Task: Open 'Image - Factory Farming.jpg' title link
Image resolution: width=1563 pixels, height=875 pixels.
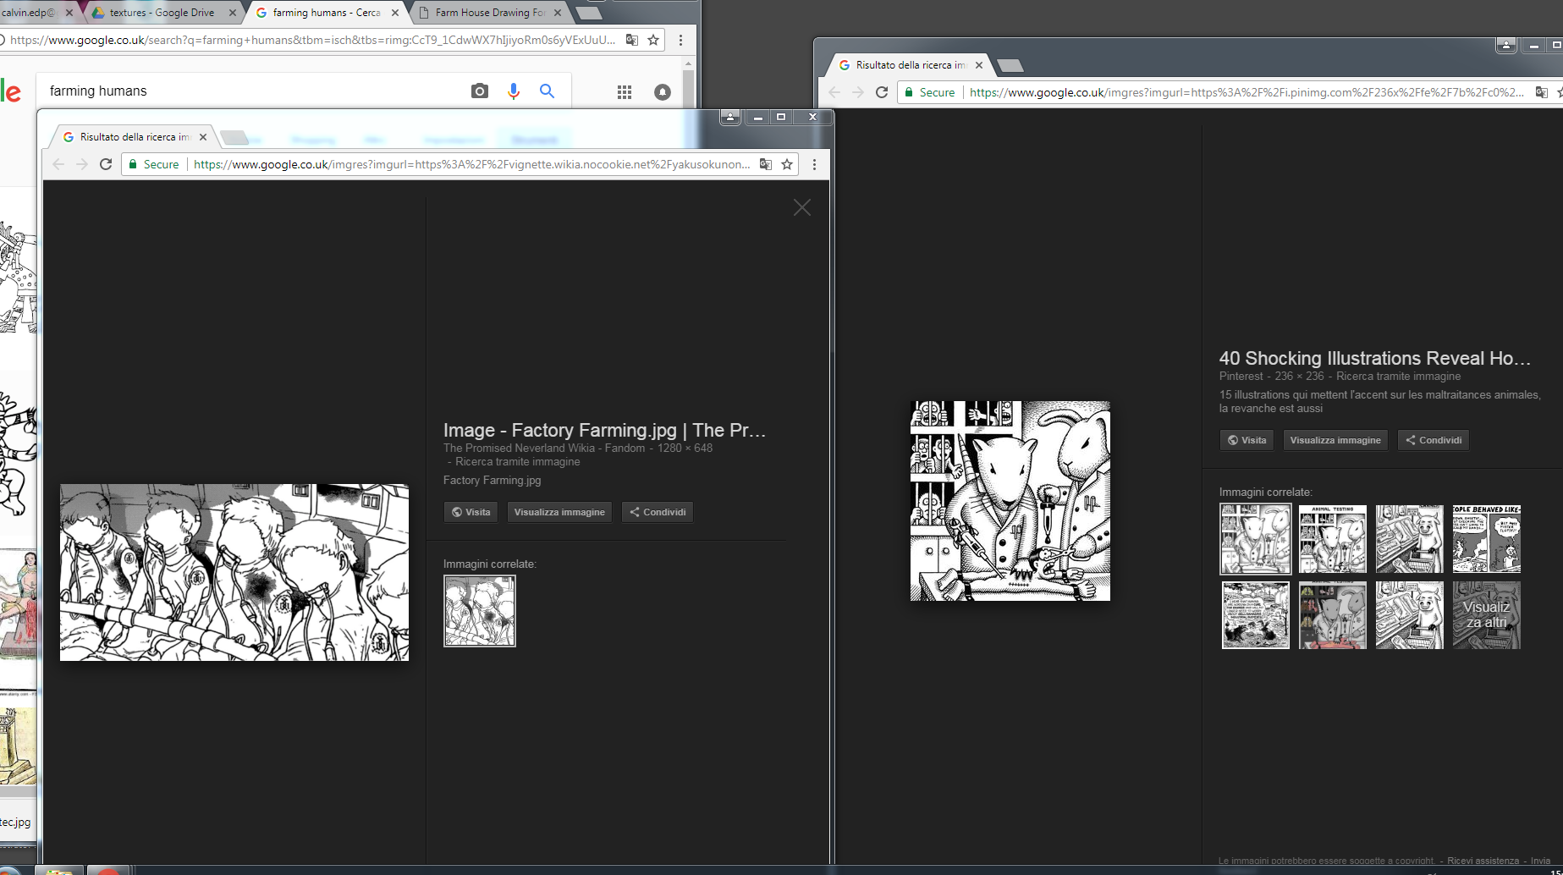Action: coord(604,430)
